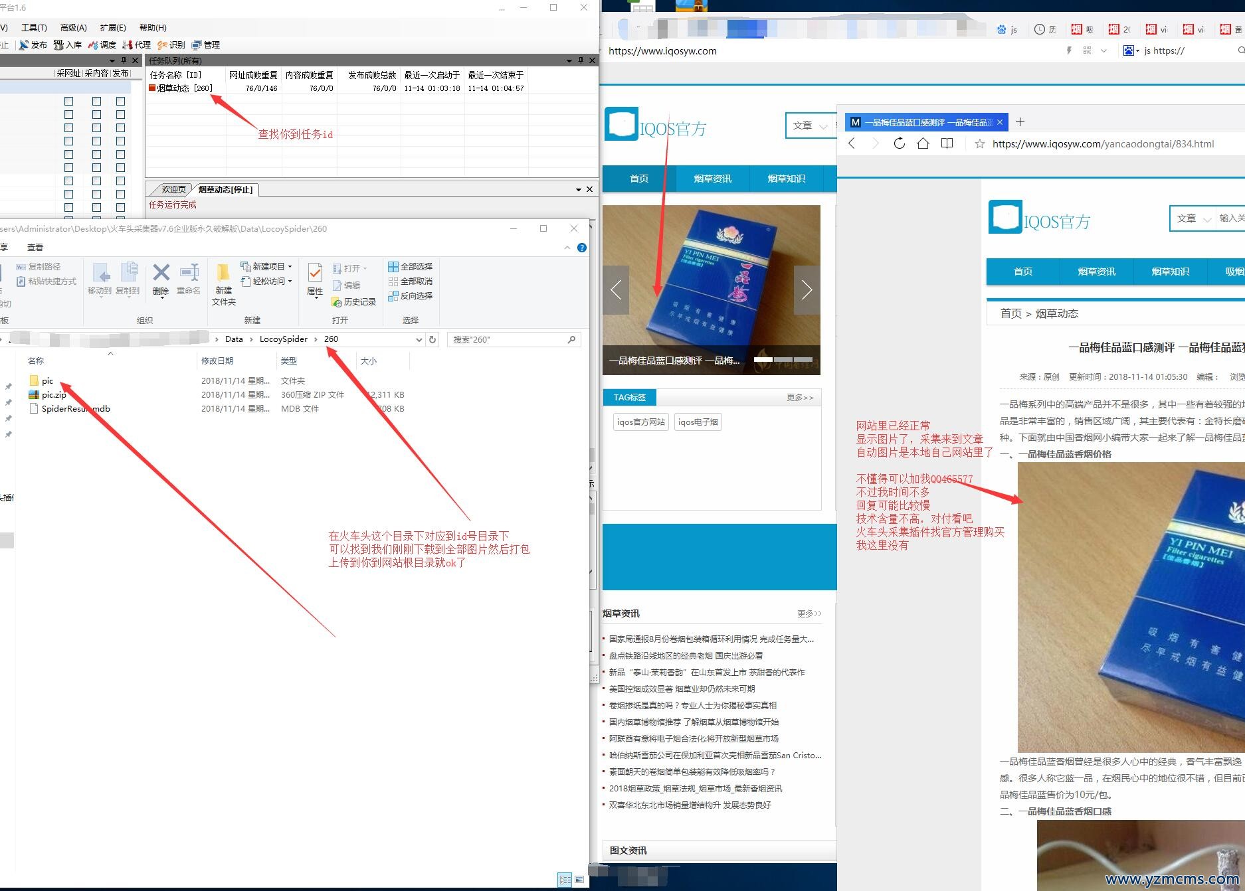
Task: Open the 文章 dropdown on background IQOS page
Action: point(811,125)
